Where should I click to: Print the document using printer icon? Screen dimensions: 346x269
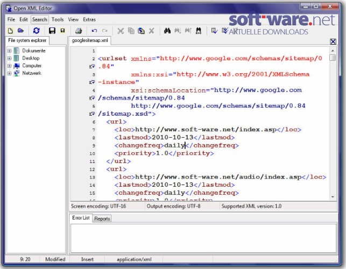click(79, 31)
